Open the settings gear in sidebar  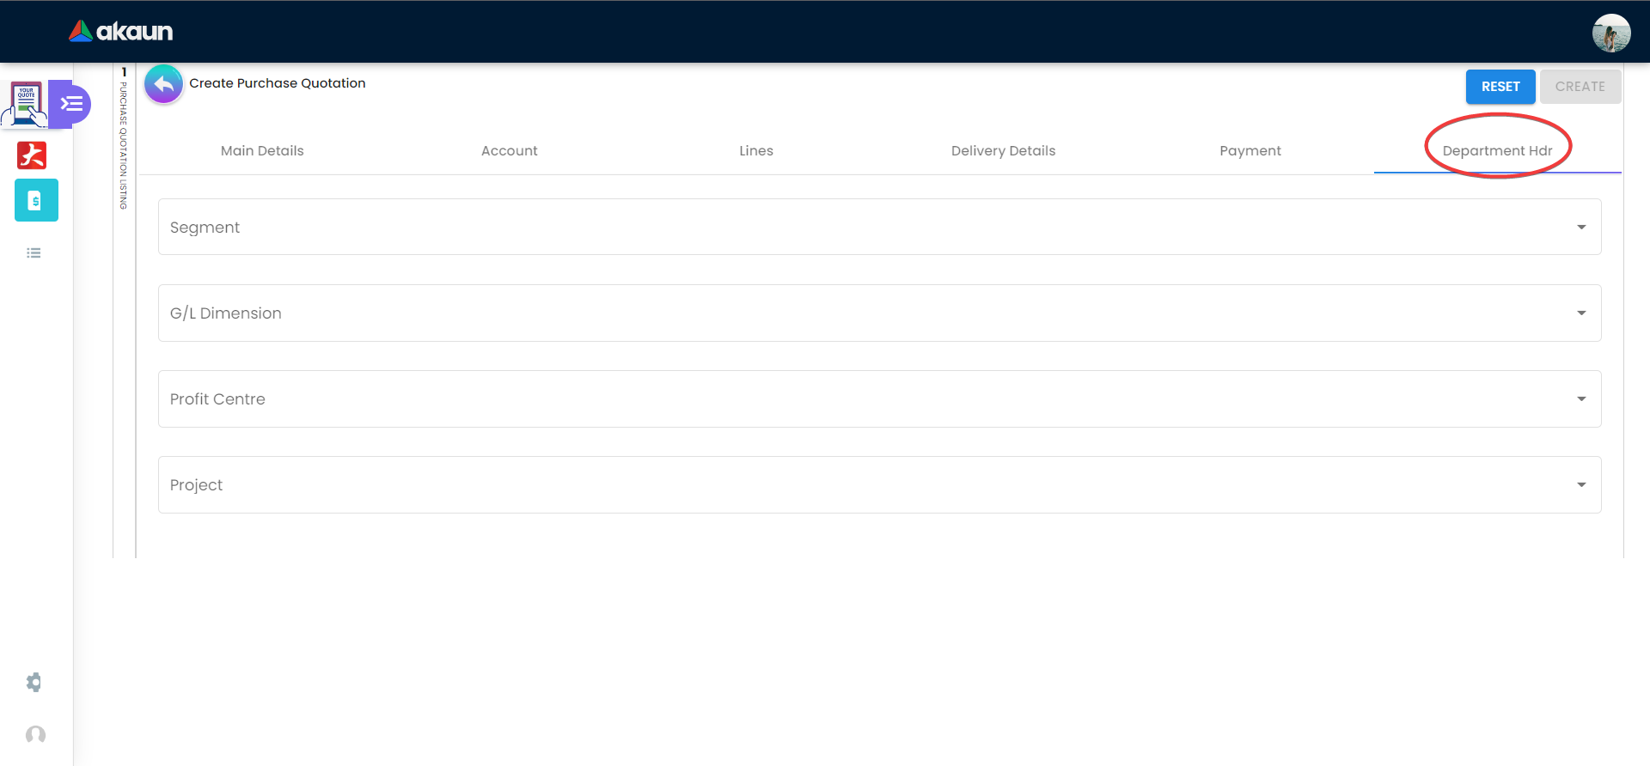(x=34, y=683)
